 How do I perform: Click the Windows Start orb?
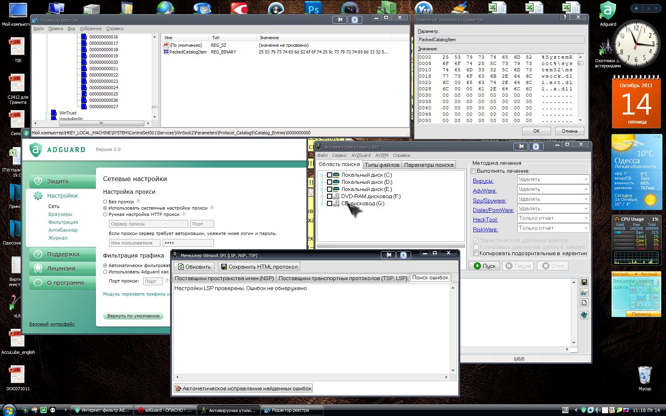(x=9, y=410)
